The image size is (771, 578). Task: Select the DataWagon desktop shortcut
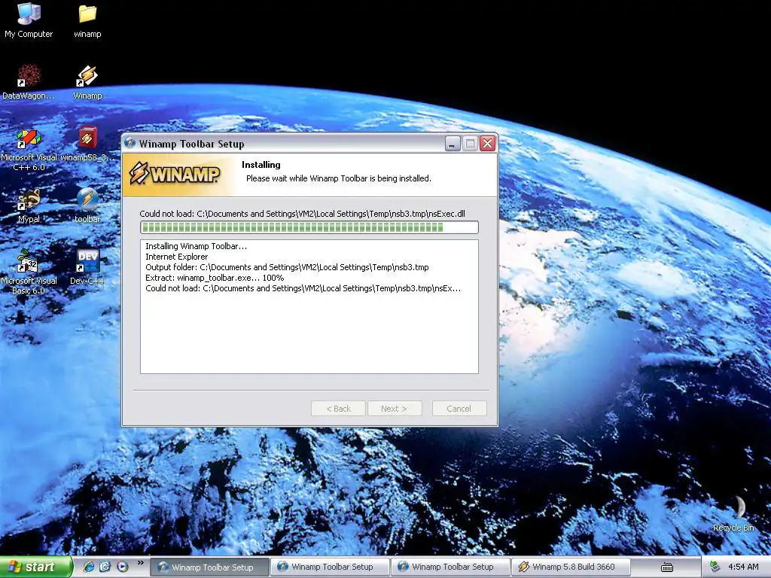click(29, 82)
